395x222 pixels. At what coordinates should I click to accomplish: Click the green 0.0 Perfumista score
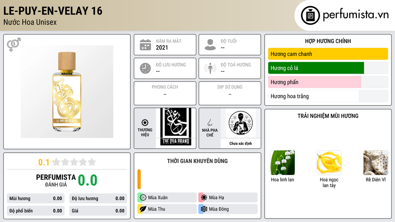88,180
